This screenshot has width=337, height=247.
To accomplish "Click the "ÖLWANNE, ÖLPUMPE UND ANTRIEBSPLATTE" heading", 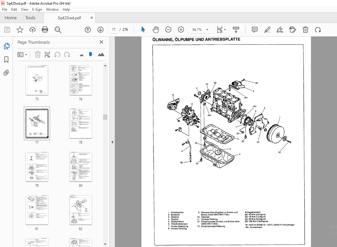I will [196, 39].
